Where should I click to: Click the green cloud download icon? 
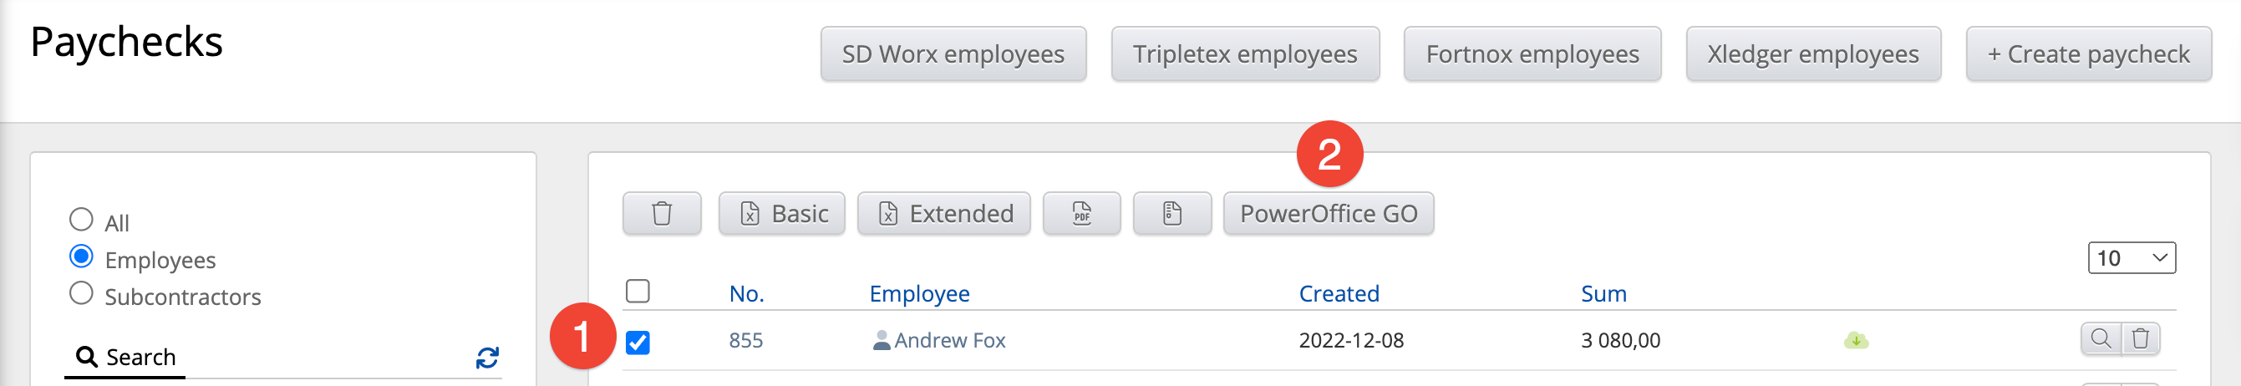coord(1856,340)
